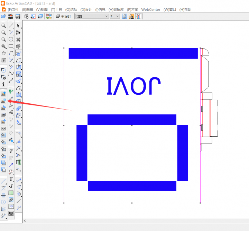Viewport: 249px width, 231px height.
Task: Click the Save disk icon
Action: pos(18,16)
